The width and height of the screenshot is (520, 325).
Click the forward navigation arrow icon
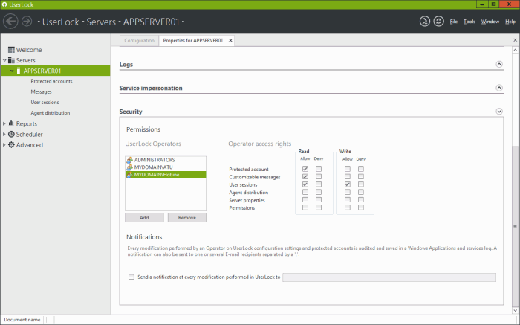[x=27, y=22]
